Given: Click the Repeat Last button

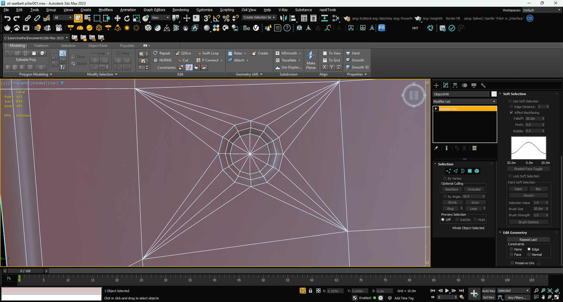Looking at the screenshot, I should (x=528, y=239).
